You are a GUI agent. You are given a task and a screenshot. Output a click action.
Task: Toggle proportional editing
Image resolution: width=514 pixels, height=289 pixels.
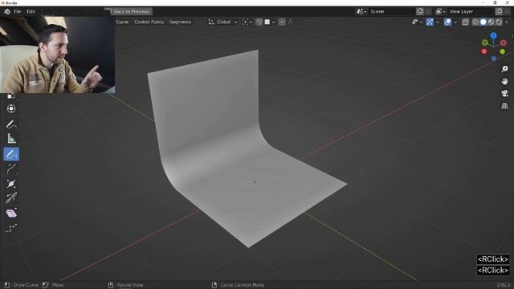pos(282,22)
